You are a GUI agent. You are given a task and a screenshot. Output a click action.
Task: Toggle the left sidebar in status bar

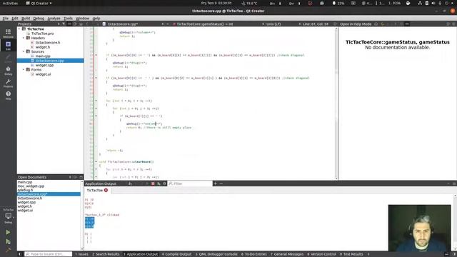pos(20,254)
